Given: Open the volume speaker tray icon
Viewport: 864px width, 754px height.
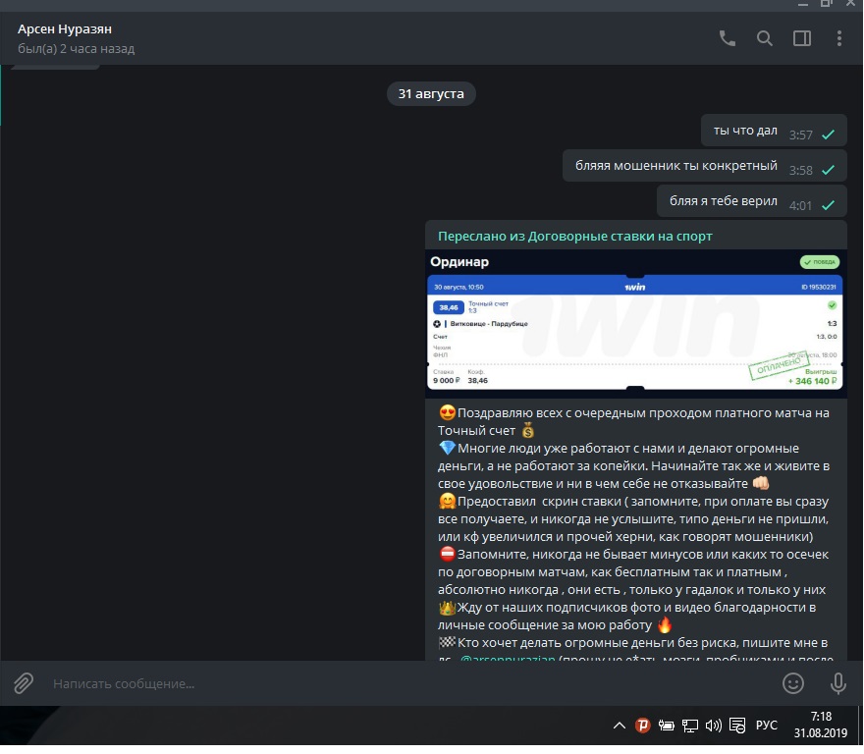Looking at the screenshot, I should pos(713,726).
